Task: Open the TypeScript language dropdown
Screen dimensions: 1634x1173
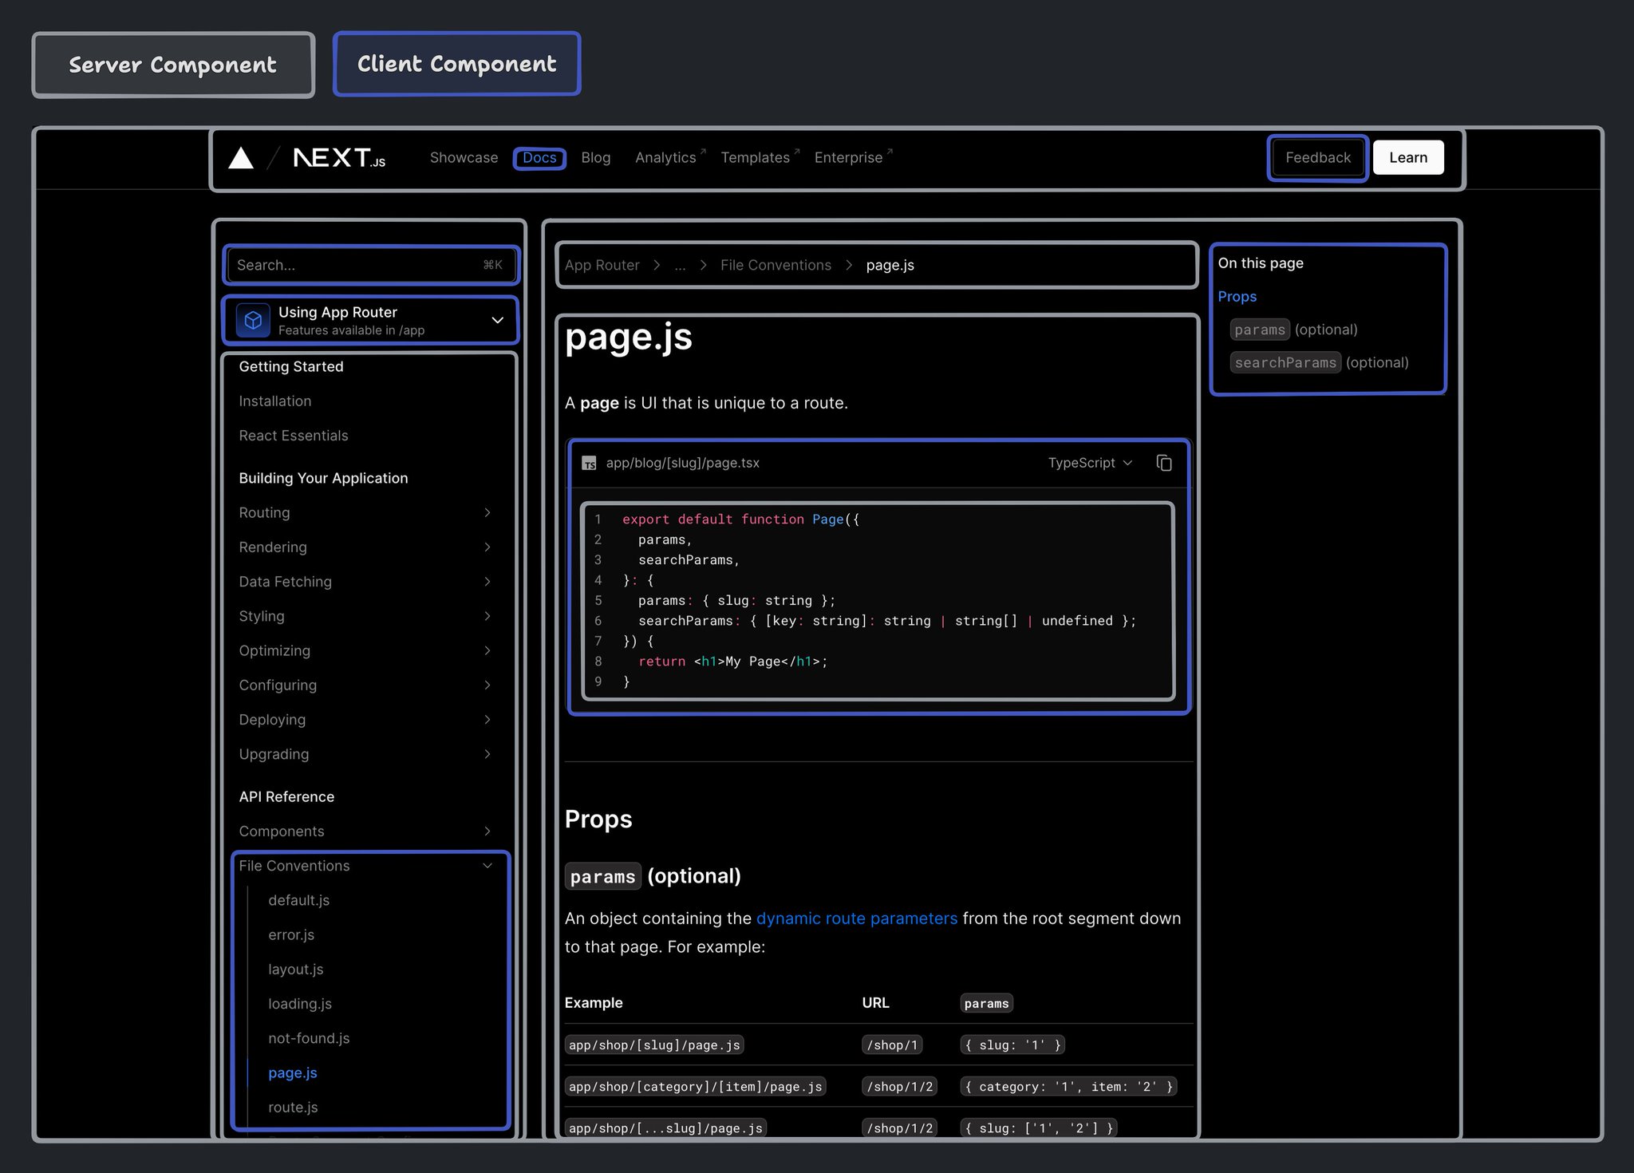Action: pos(1090,463)
